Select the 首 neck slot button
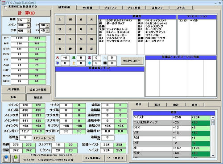Screen dimensions: 223x164 tap(70, 29)
